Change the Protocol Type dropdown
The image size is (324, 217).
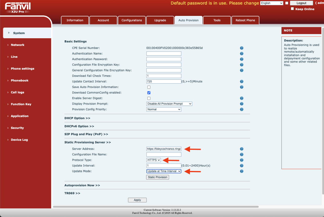(153, 160)
